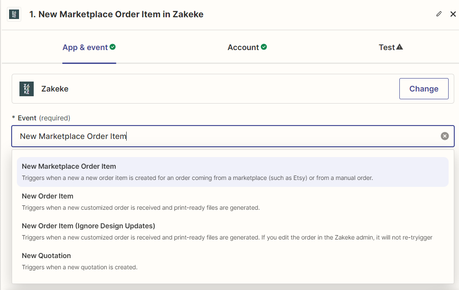Screen dimensions: 459x290
Task: Clear the Event field with X icon
Action: (x=445, y=136)
